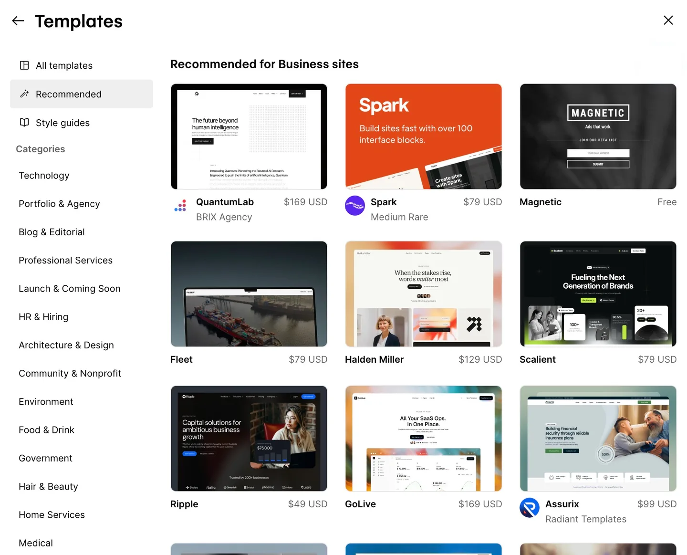The width and height of the screenshot is (687, 555).
Task: Click the Scalient template title
Action: (538, 359)
